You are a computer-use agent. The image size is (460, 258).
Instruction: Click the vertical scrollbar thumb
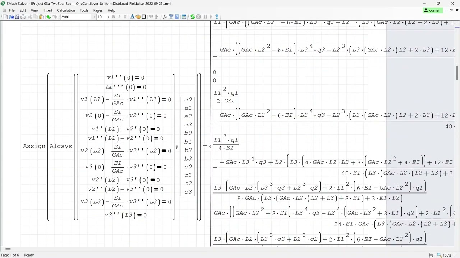(x=457, y=73)
